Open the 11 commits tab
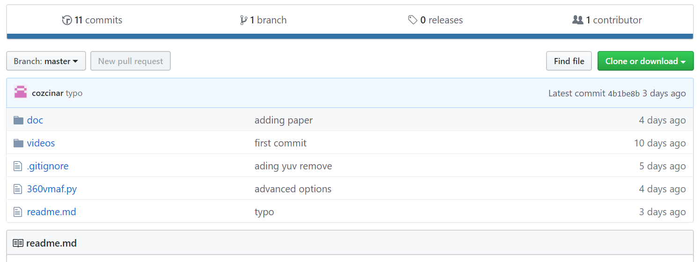 [92, 20]
